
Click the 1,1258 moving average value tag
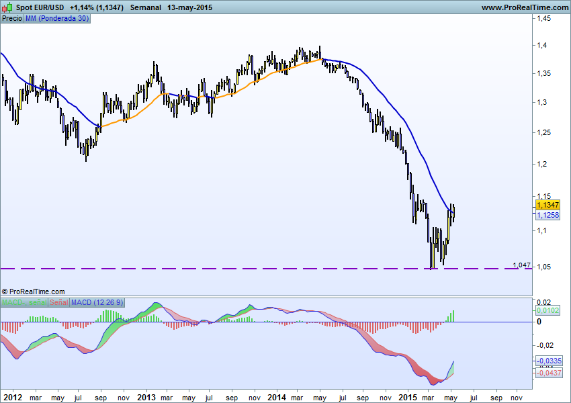coord(547,215)
